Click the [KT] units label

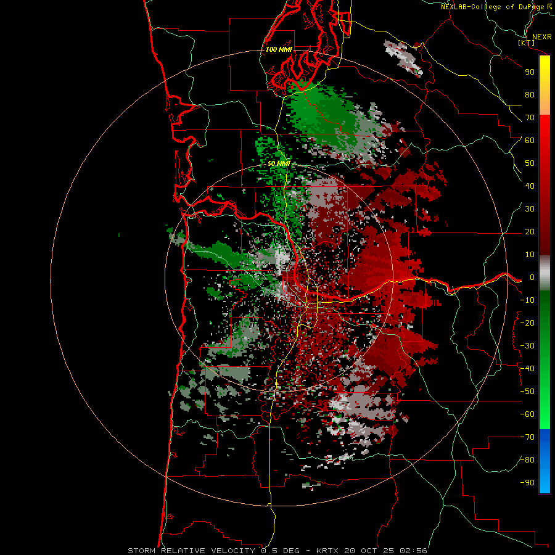coord(527,43)
